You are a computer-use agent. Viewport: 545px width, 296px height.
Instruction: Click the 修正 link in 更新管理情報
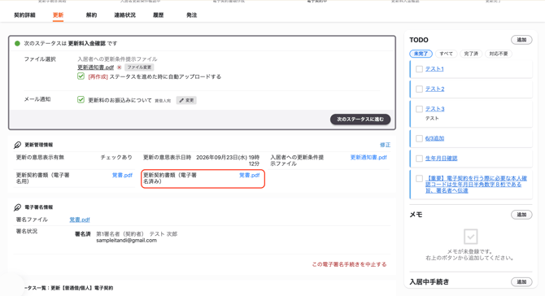[x=385, y=145]
